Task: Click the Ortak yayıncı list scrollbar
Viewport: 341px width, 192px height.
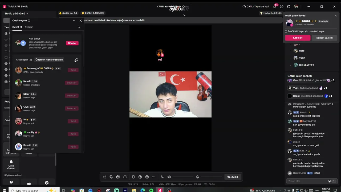Action: pyautogui.click(x=83, y=49)
